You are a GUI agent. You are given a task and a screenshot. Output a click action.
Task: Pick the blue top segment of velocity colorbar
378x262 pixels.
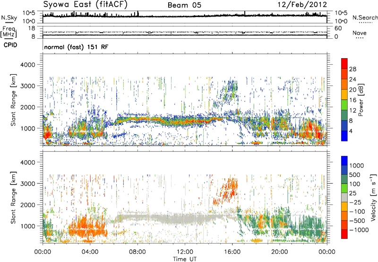pos(344,161)
